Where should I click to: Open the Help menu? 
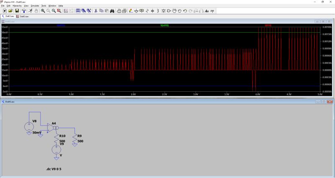[61, 6]
